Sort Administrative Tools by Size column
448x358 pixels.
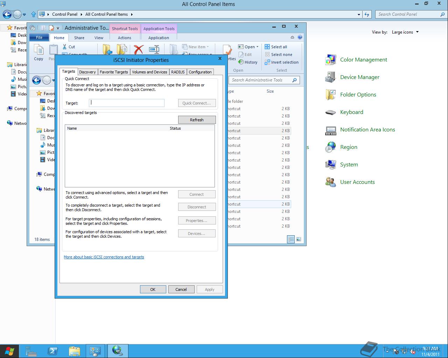tap(270, 91)
